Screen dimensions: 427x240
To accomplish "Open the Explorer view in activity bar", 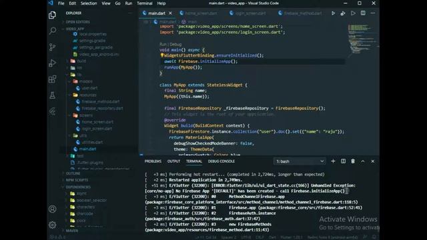I will tap(52, 15).
